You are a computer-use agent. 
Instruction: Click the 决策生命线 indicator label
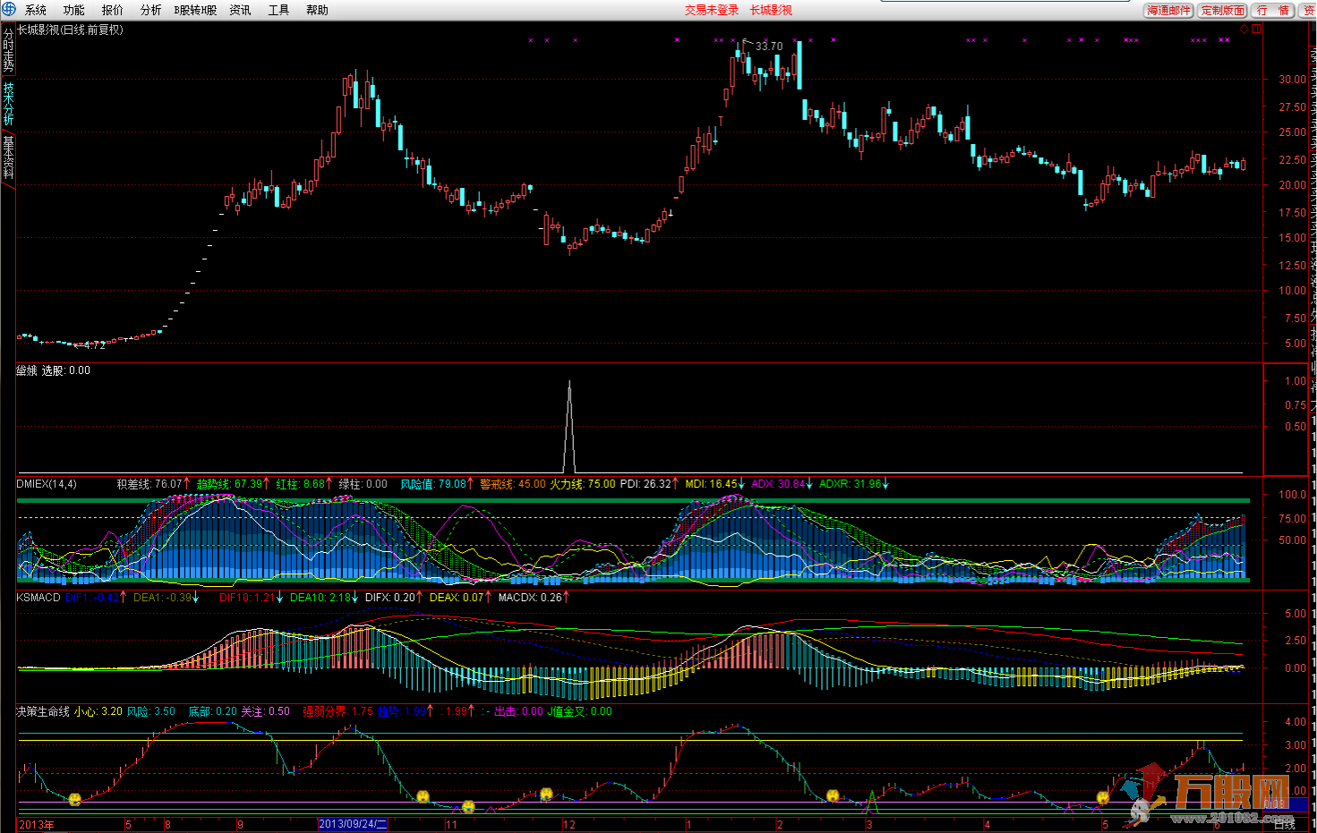click(x=43, y=711)
